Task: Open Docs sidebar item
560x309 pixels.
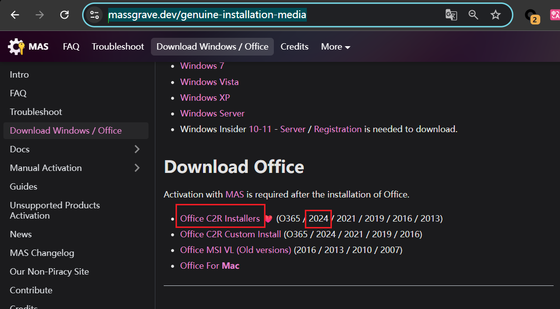Action: coord(20,149)
